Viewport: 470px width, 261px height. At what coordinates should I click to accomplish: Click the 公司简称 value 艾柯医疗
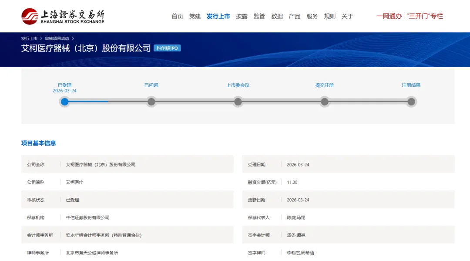tap(75, 183)
